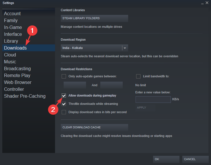The height and width of the screenshot is (165, 211).
Task: Click the 'Download Region' heading
Action: tap(73, 40)
